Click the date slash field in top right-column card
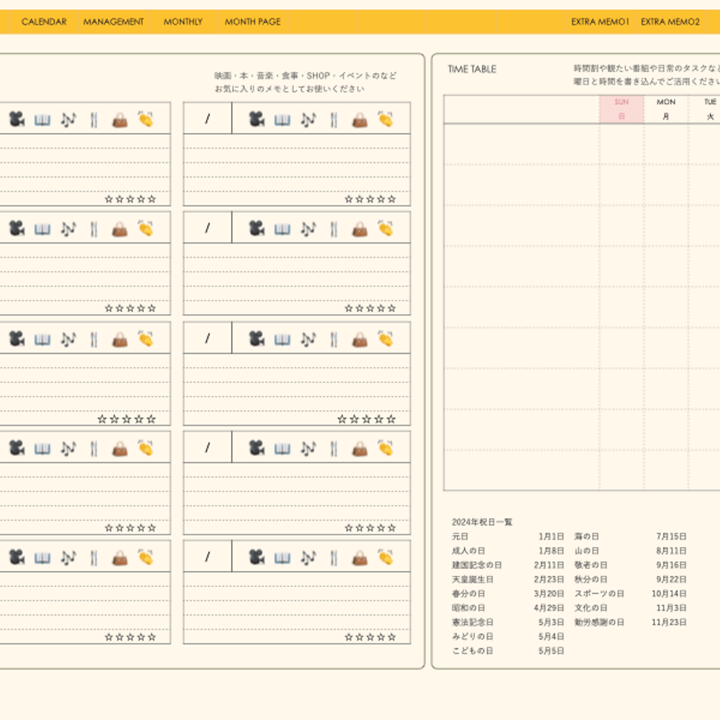The height and width of the screenshot is (720, 720). point(207,118)
